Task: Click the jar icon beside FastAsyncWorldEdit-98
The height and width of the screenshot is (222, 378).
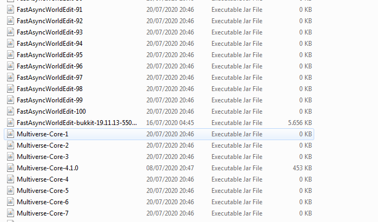Action: (x=10, y=89)
